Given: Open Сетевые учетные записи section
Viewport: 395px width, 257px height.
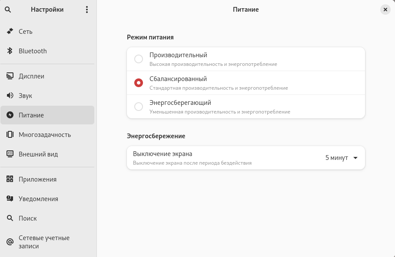Looking at the screenshot, I should click(43, 242).
